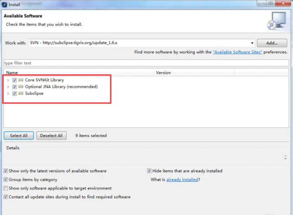
Task: Click the Eclipse icon in the Install title bar
Action: pos(4,5)
